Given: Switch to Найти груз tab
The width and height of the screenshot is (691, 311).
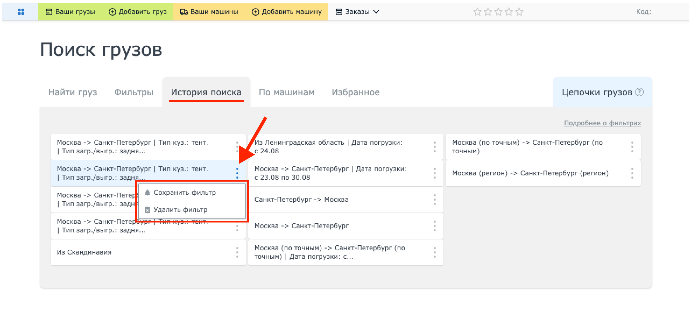Looking at the screenshot, I should coord(73,92).
